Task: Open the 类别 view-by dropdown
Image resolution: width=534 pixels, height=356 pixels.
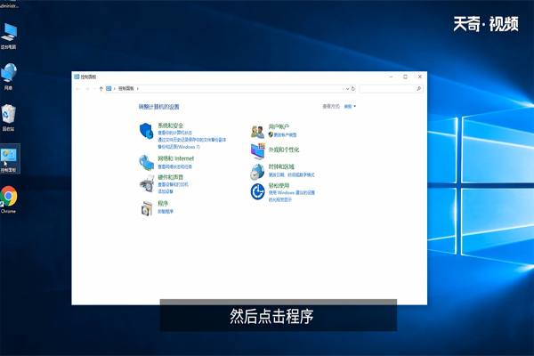Action: 350,107
